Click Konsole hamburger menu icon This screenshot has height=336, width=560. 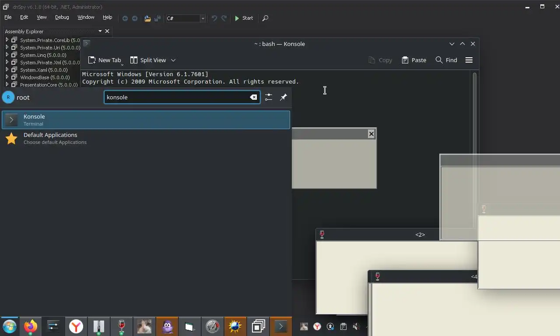click(469, 60)
